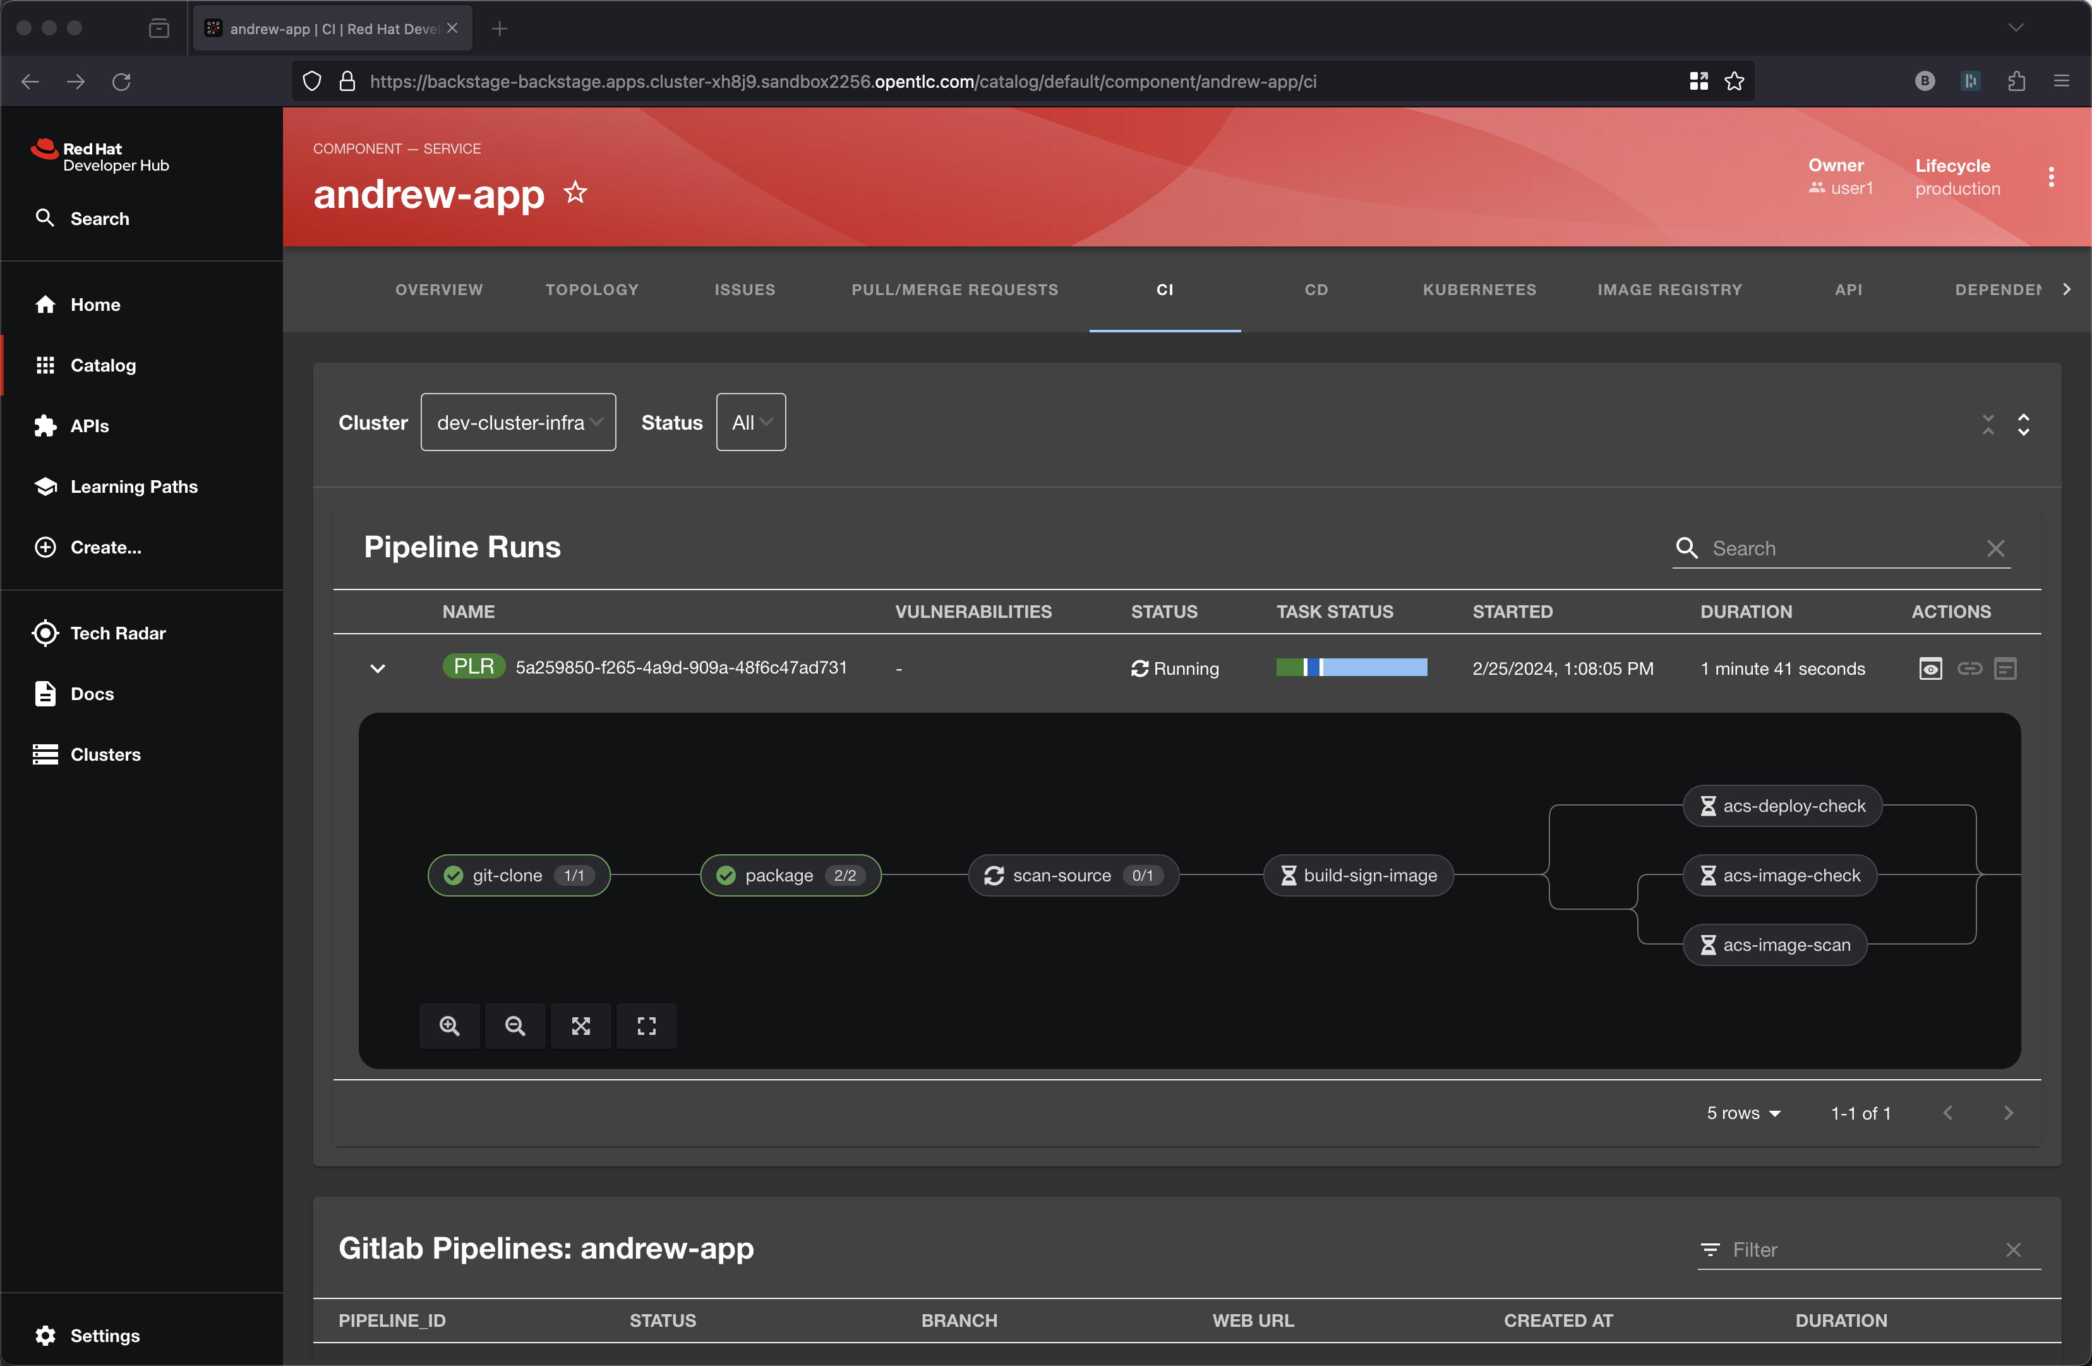Toggle the view output eye icon
Image resolution: width=2092 pixels, height=1366 pixels.
[x=1930, y=669]
